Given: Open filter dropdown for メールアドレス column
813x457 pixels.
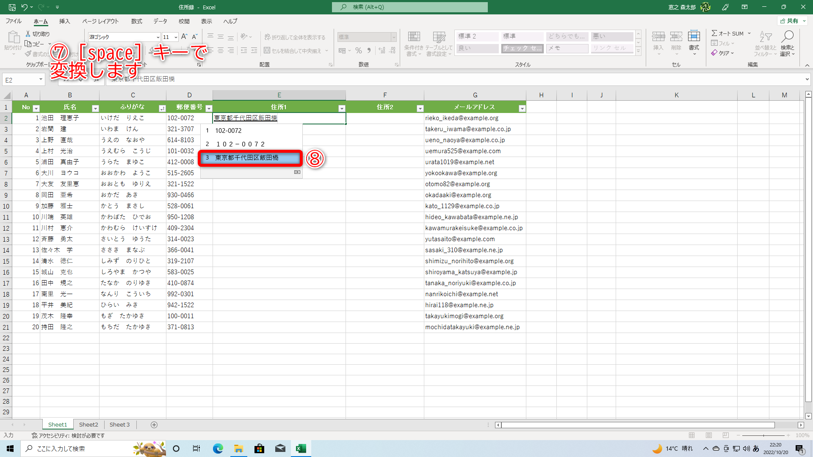Looking at the screenshot, I should tap(522, 108).
